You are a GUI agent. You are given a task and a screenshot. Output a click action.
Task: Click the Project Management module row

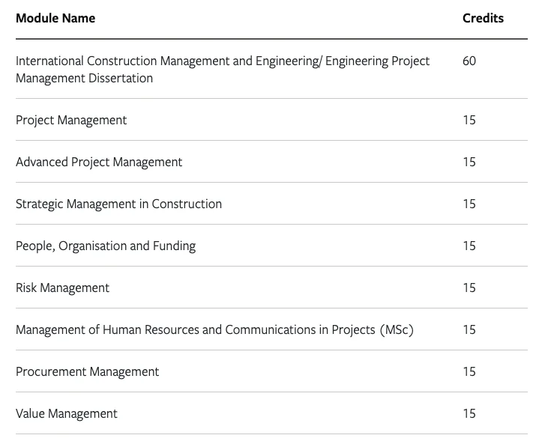(71, 120)
